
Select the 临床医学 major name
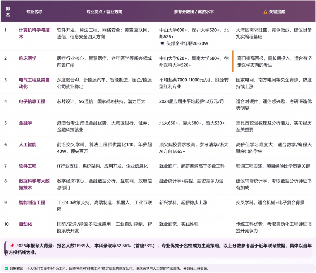coord(28,58)
